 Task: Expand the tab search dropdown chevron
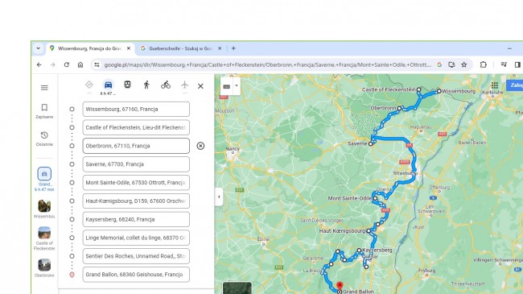pos(39,48)
